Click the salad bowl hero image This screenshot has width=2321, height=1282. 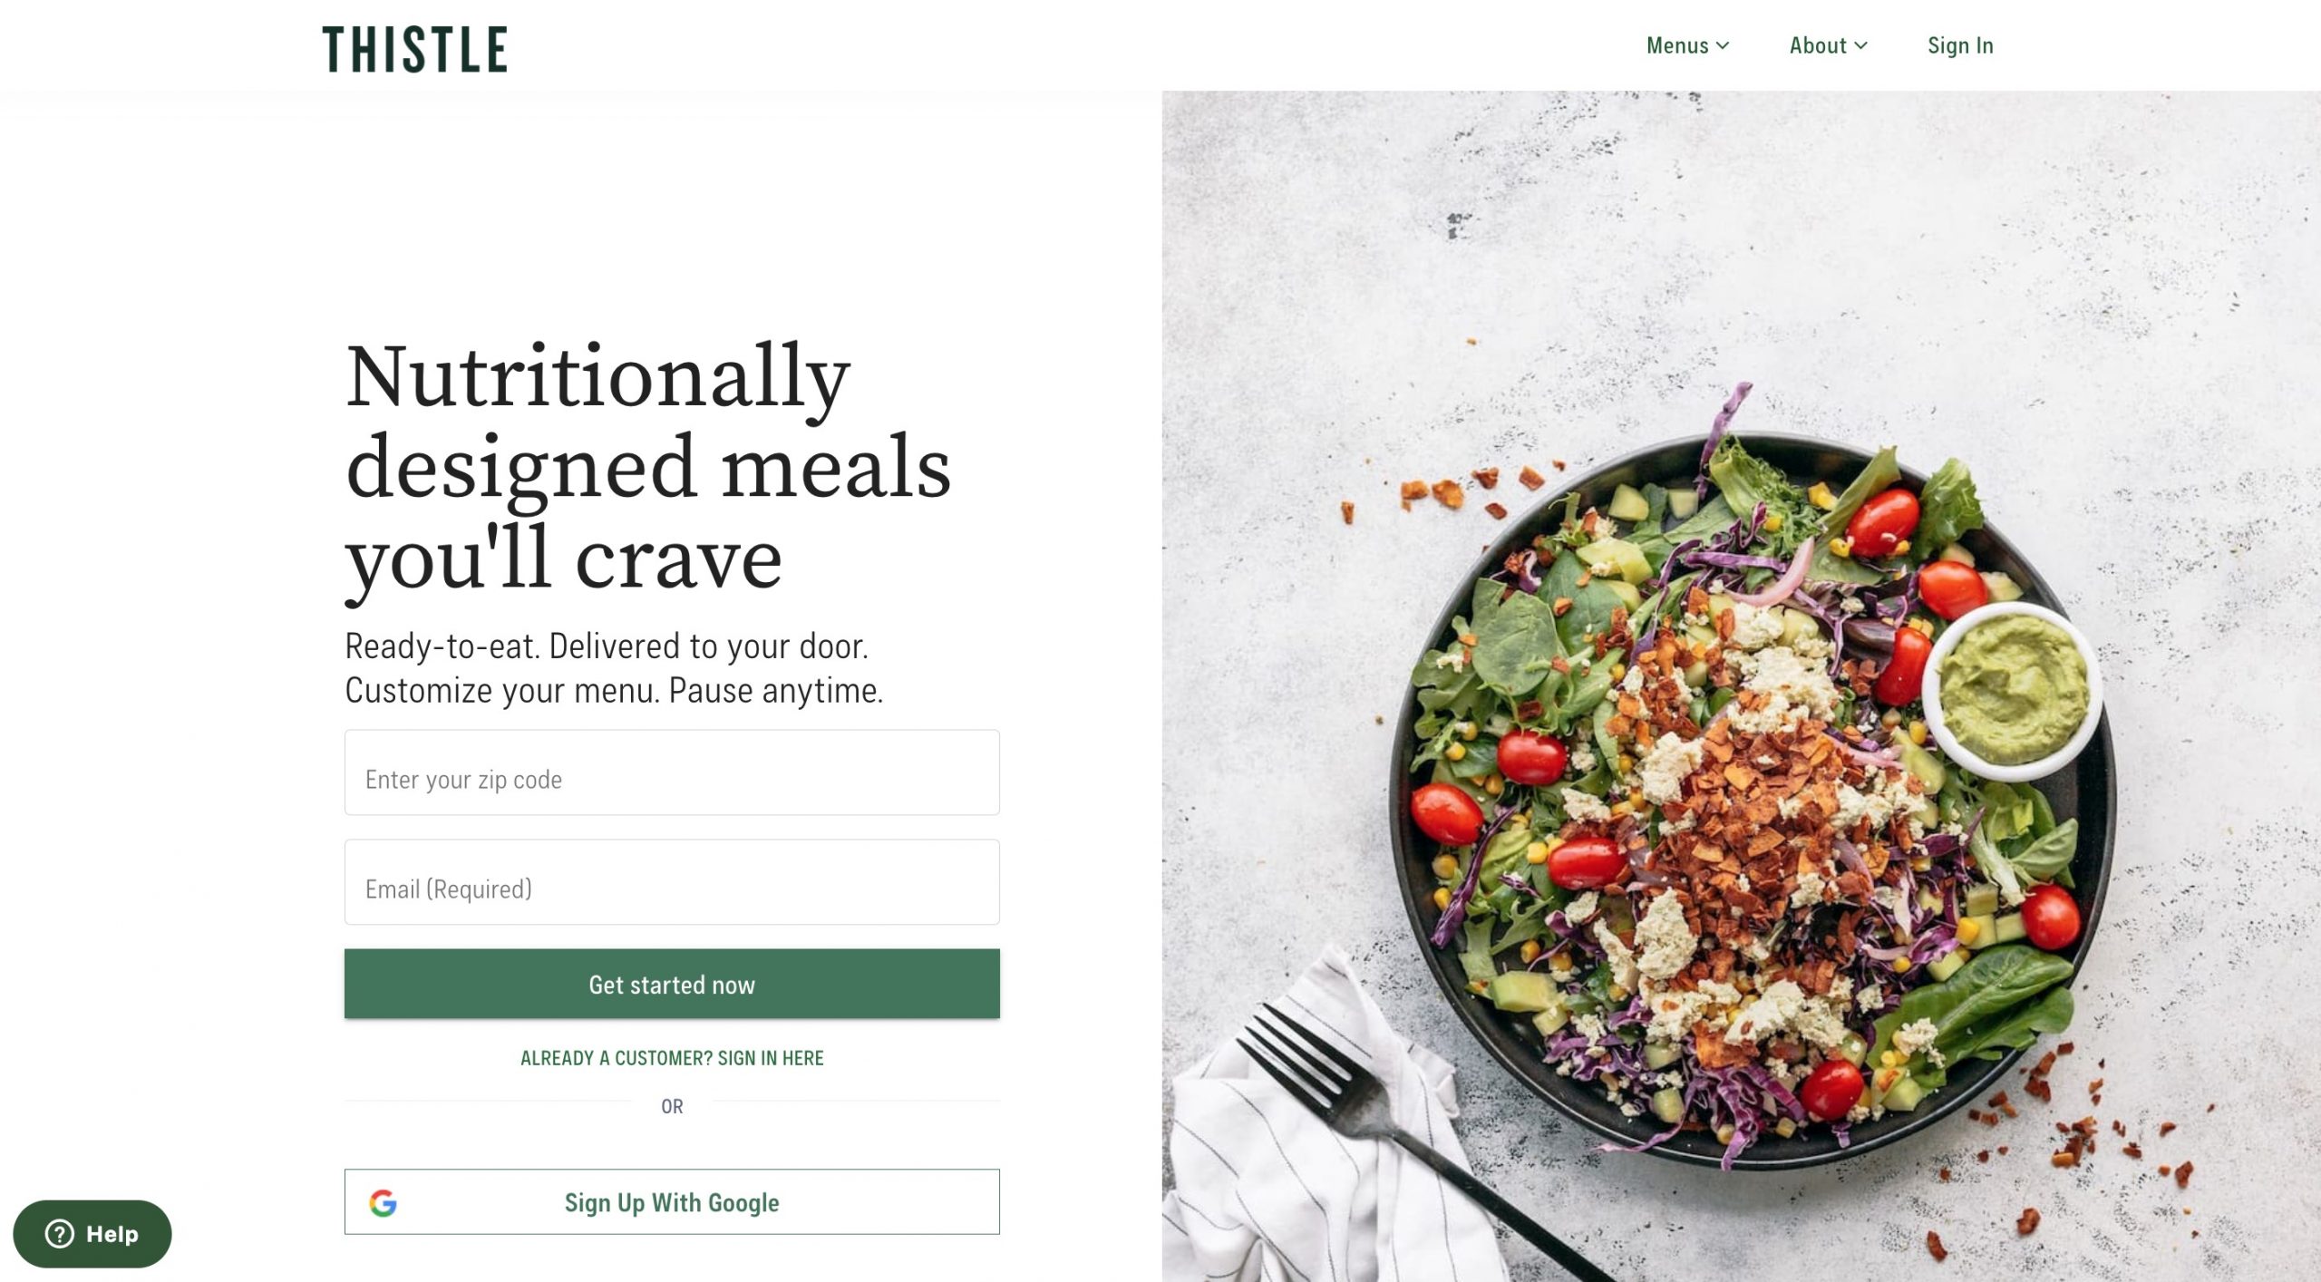click(1741, 686)
